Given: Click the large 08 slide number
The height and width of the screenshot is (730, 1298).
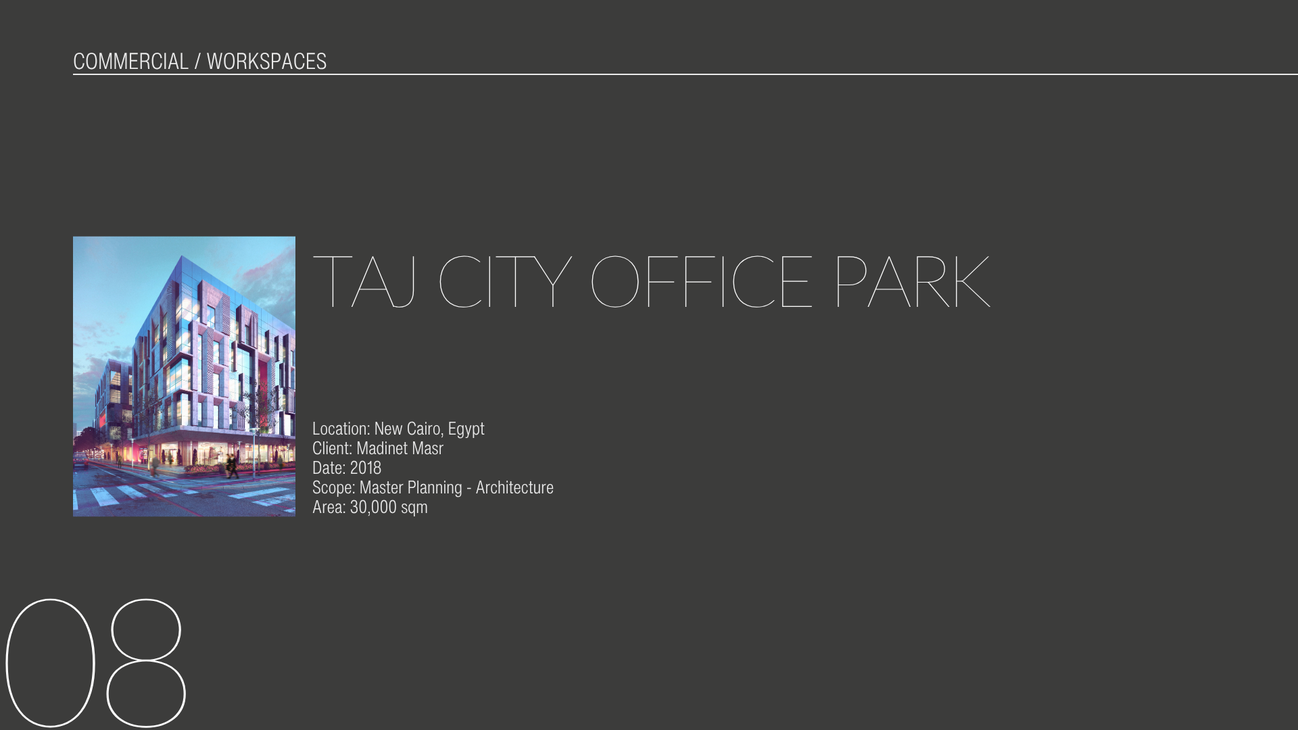Looking at the screenshot, I should [x=95, y=663].
